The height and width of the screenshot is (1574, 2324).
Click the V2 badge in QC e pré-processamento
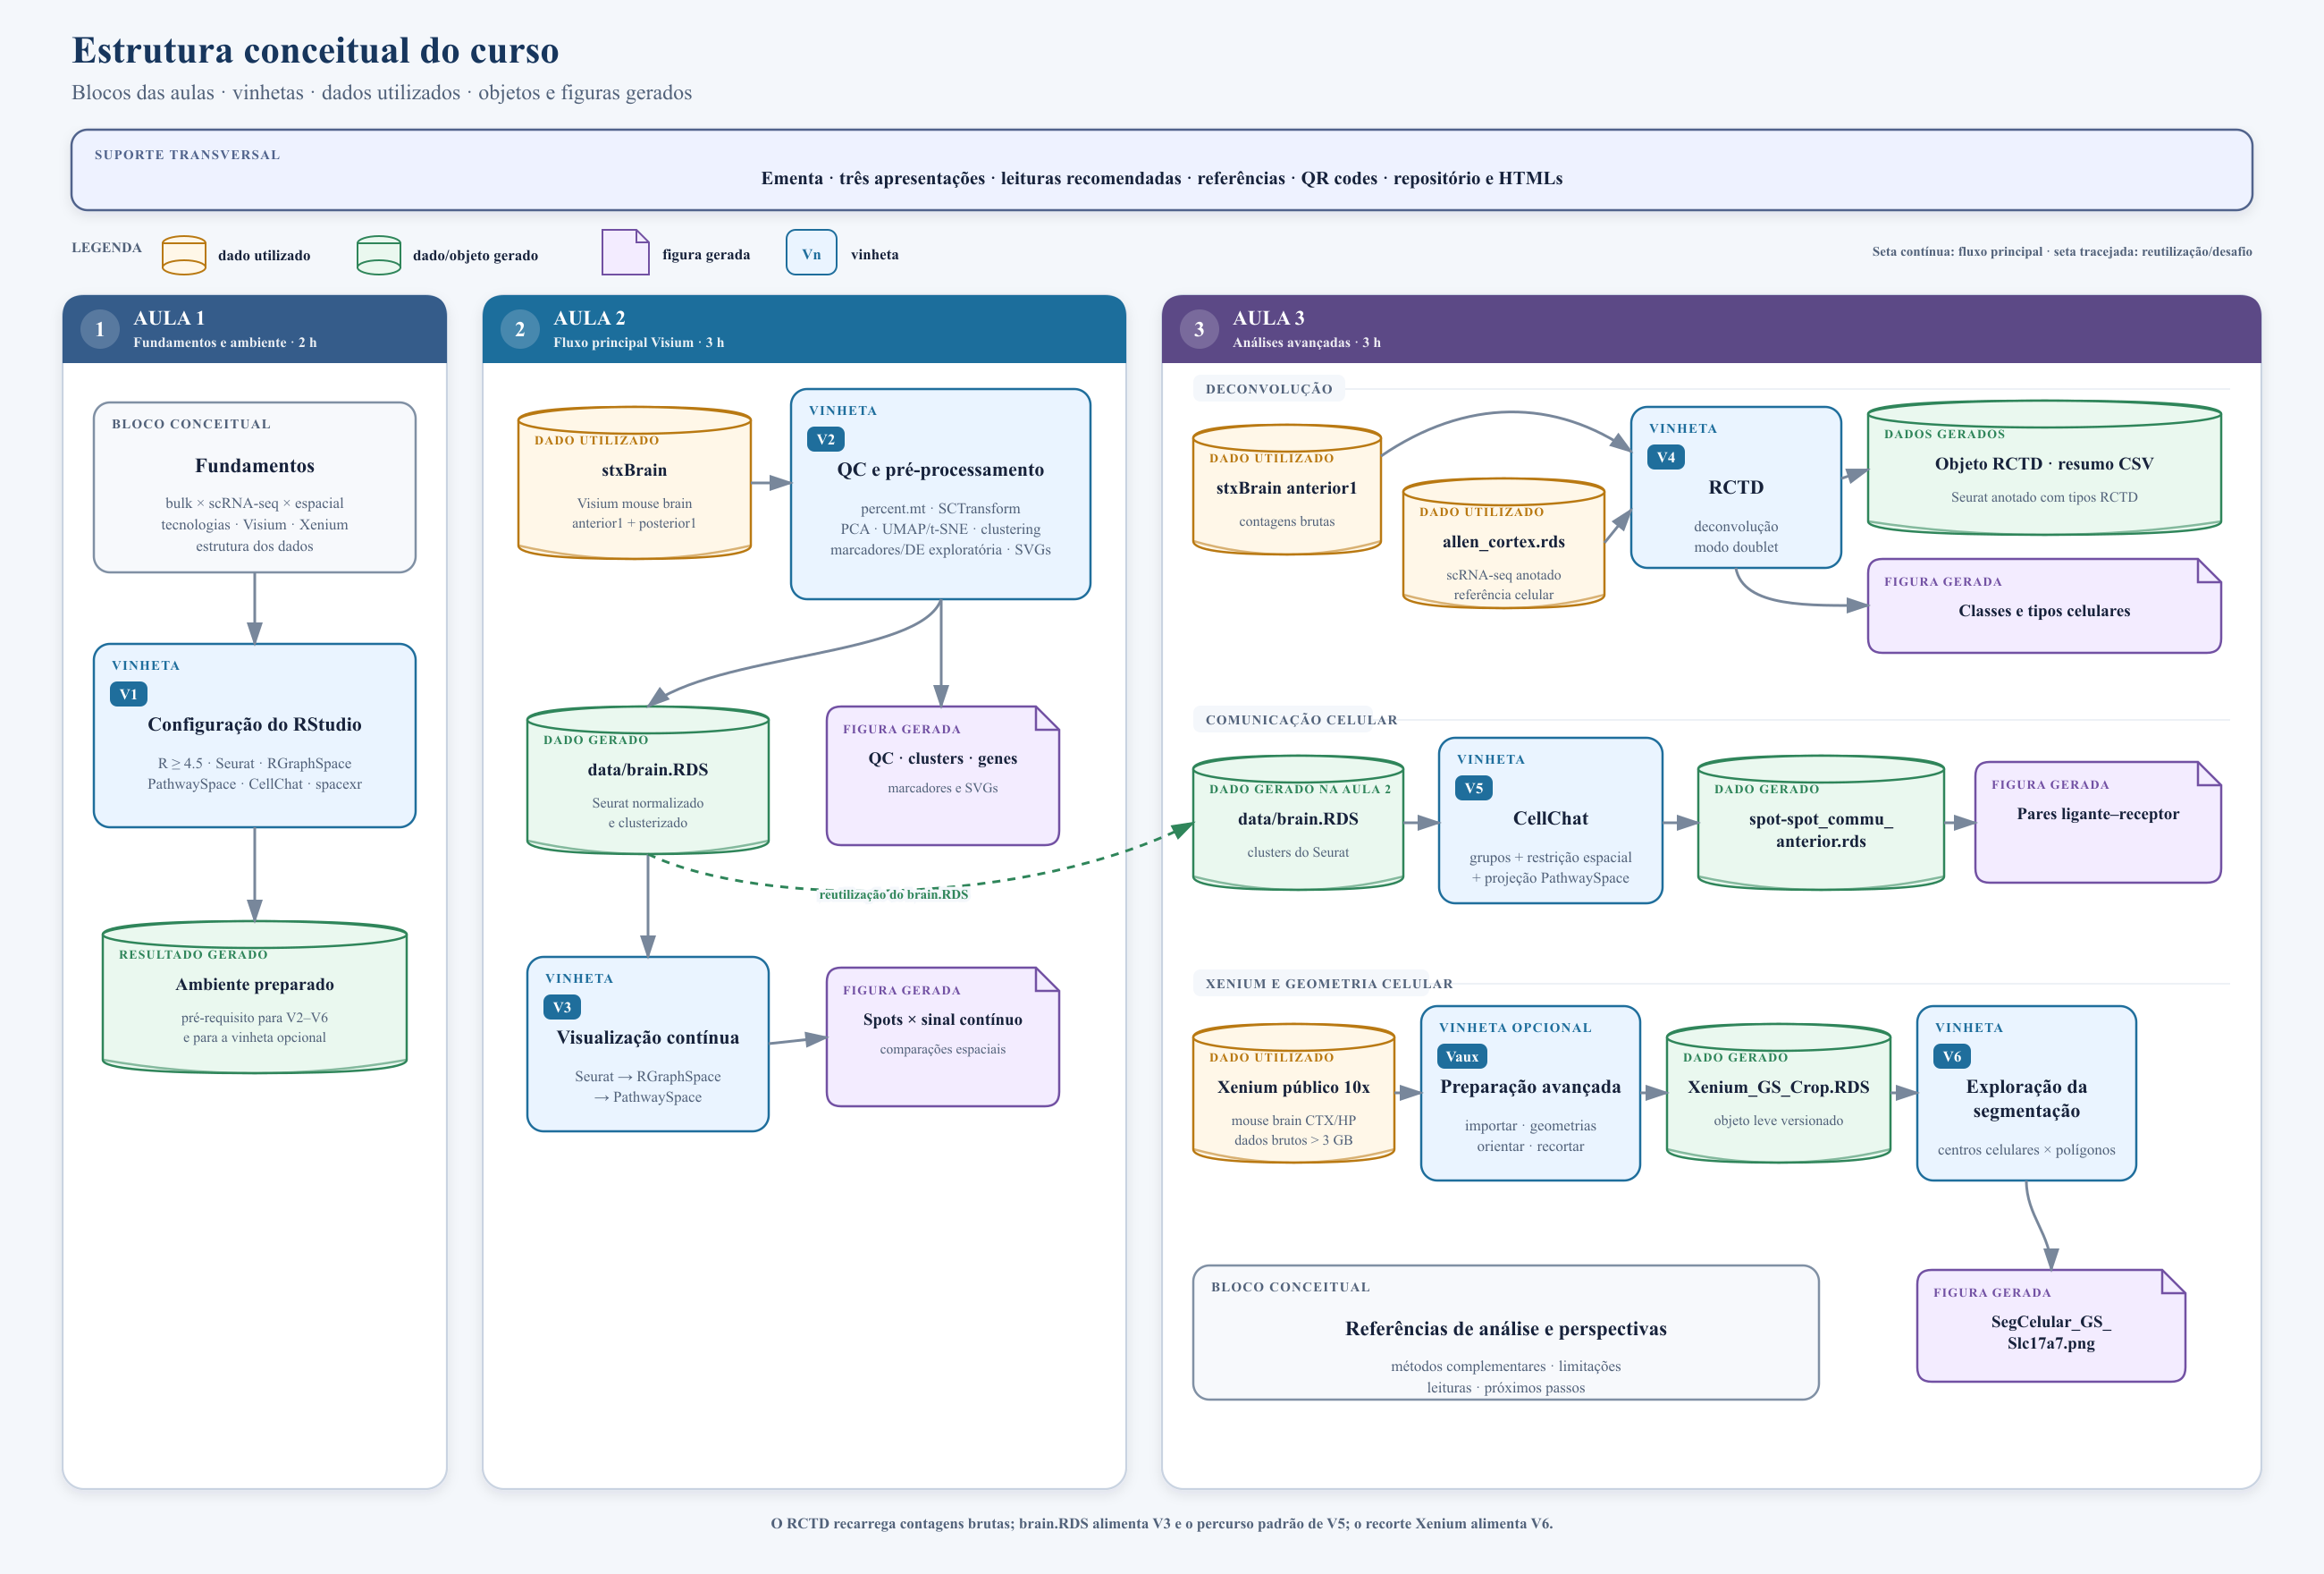tap(825, 439)
